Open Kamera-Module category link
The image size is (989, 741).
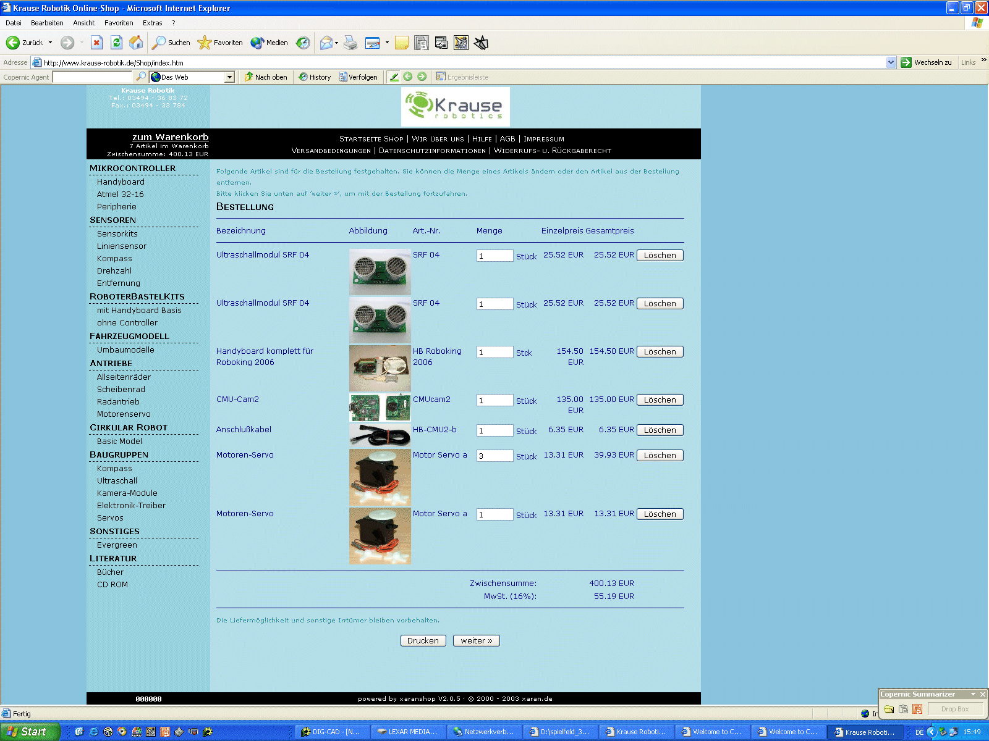[x=127, y=493]
